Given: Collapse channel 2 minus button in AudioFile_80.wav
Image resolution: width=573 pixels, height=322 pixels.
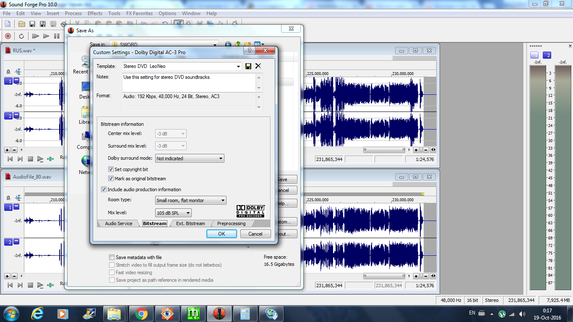Looking at the screenshot, I should pyautogui.click(x=16, y=241).
